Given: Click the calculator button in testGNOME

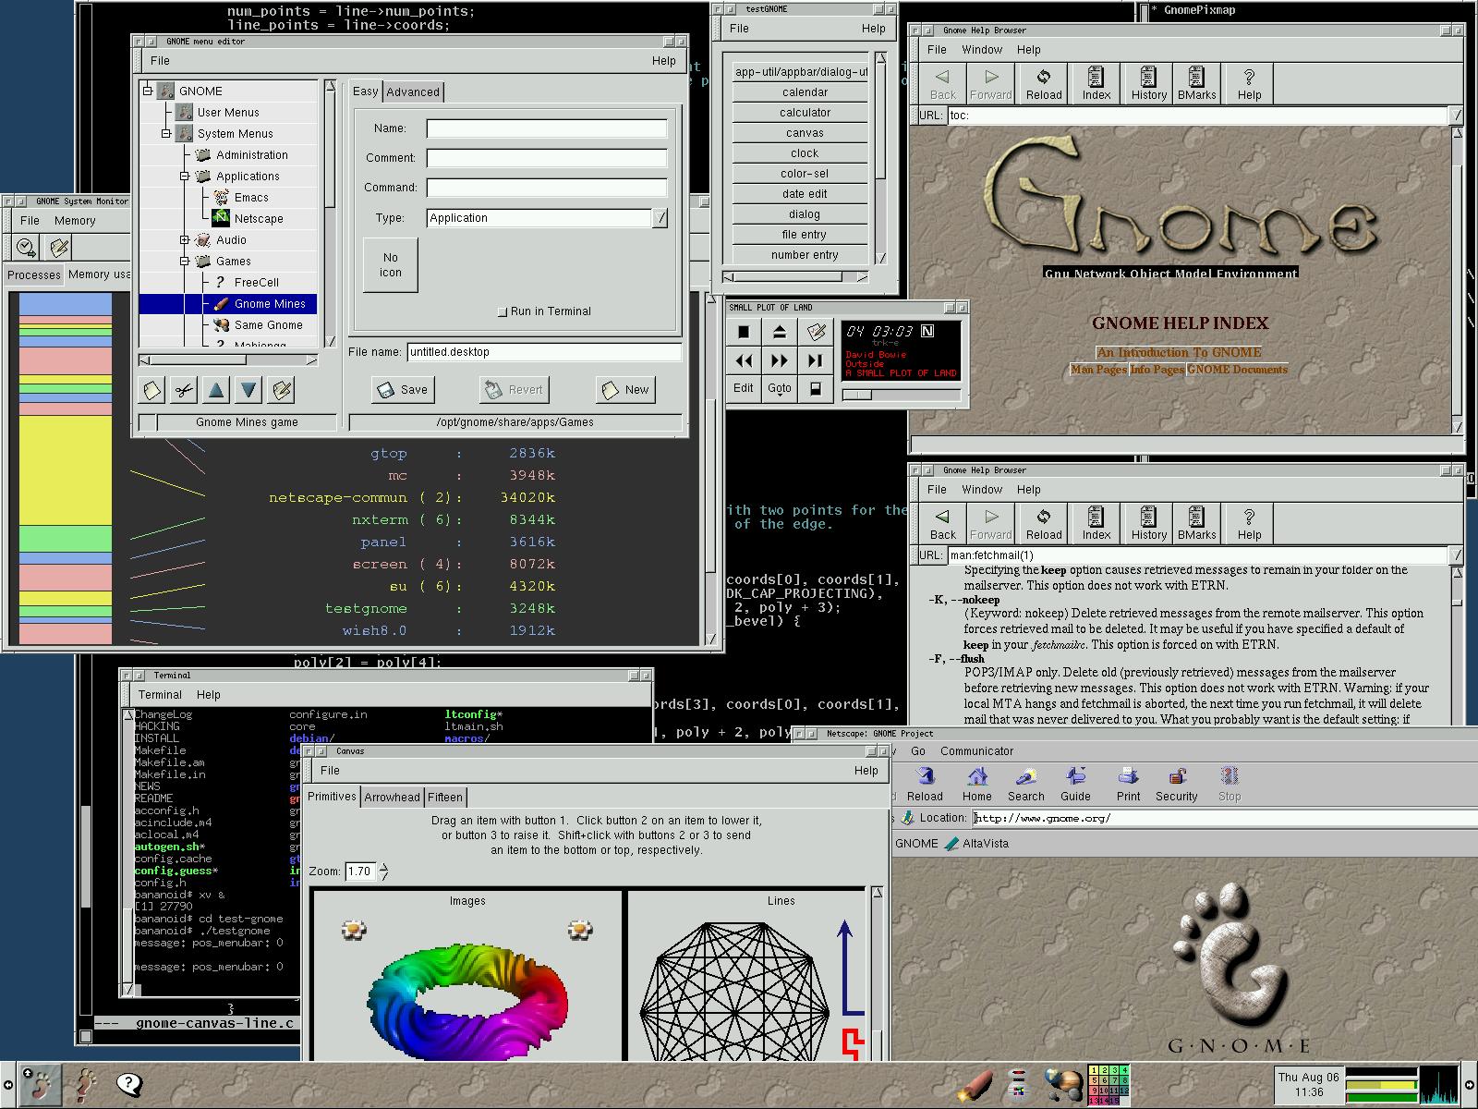Looking at the screenshot, I should click(x=805, y=113).
